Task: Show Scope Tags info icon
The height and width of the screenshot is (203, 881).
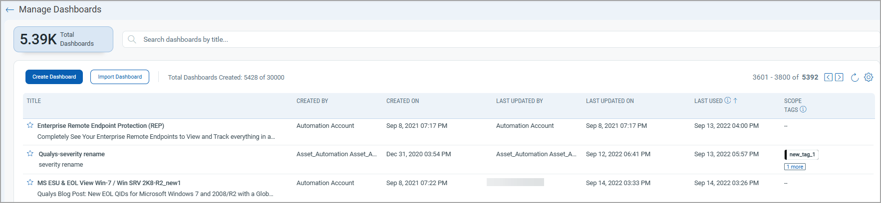Action: pos(803,109)
